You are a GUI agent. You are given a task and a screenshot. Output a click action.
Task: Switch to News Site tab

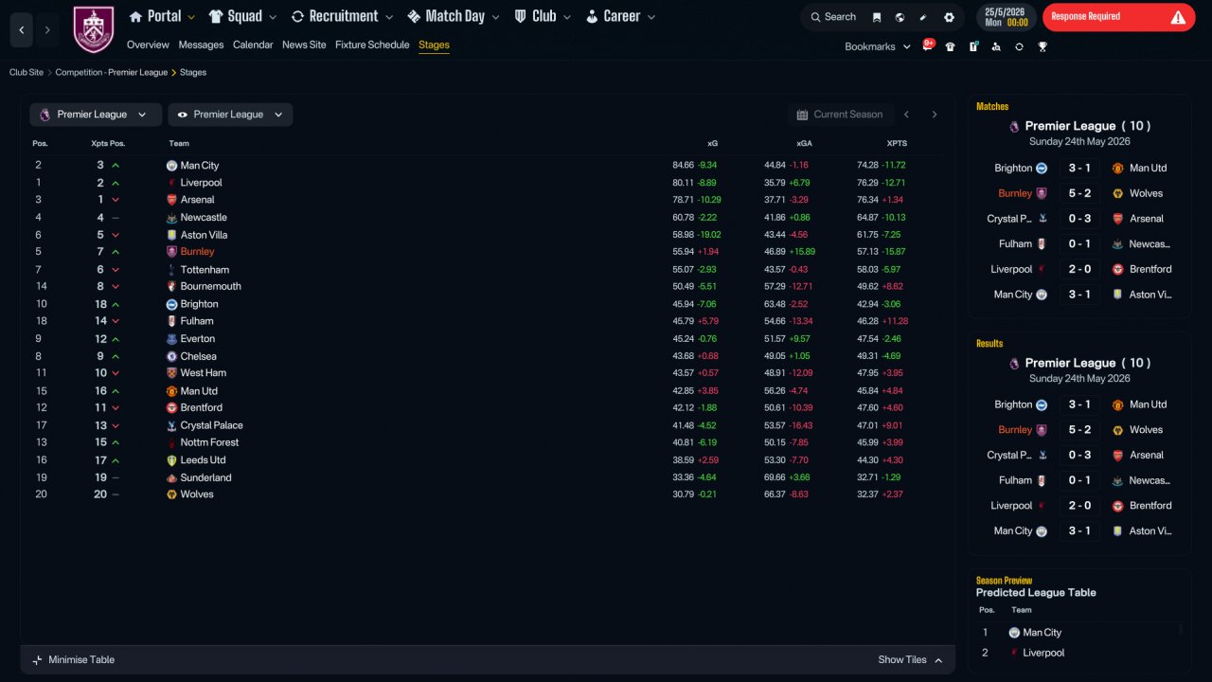304,45
